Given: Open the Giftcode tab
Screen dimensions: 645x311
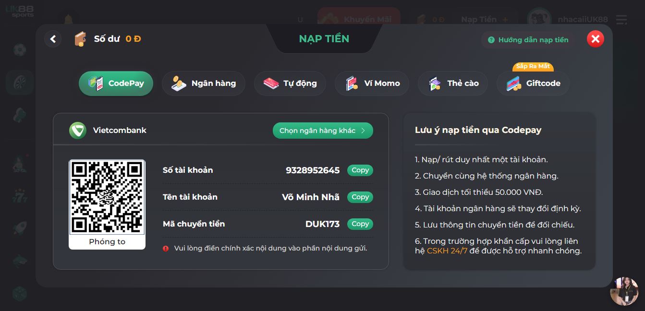Looking at the screenshot, I should [x=533, y=84].
